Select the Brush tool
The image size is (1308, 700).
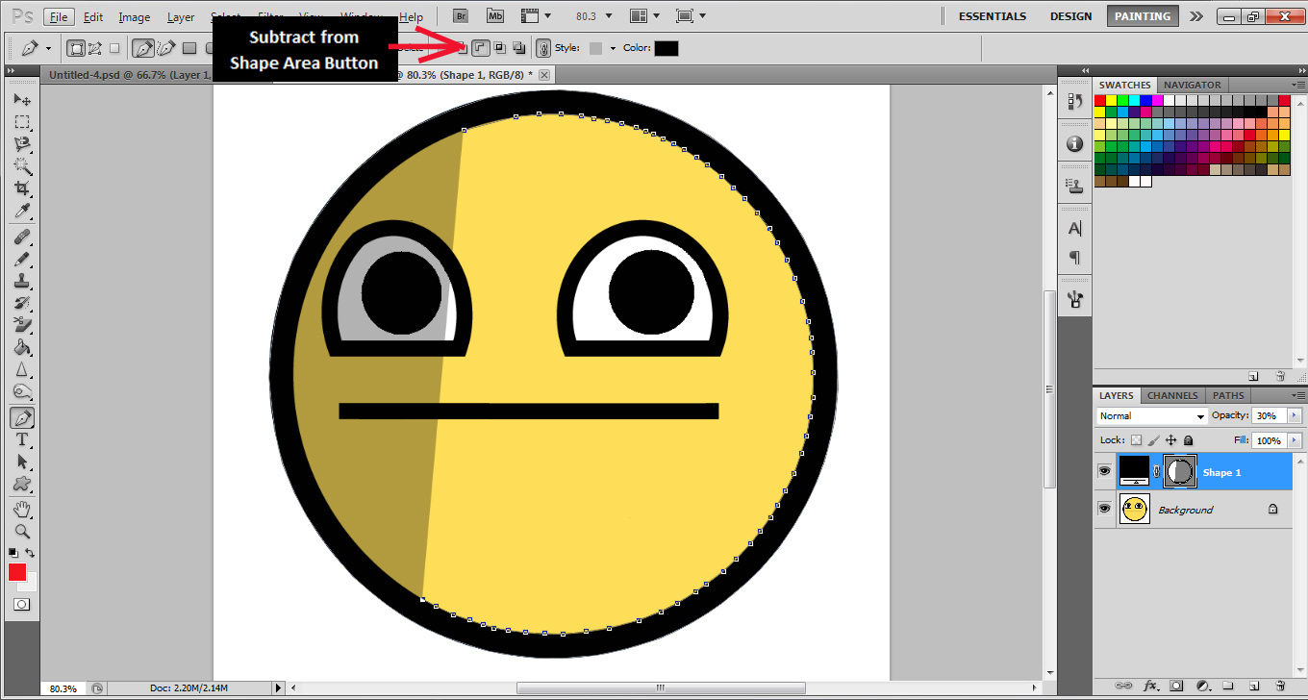click(21, 260)
